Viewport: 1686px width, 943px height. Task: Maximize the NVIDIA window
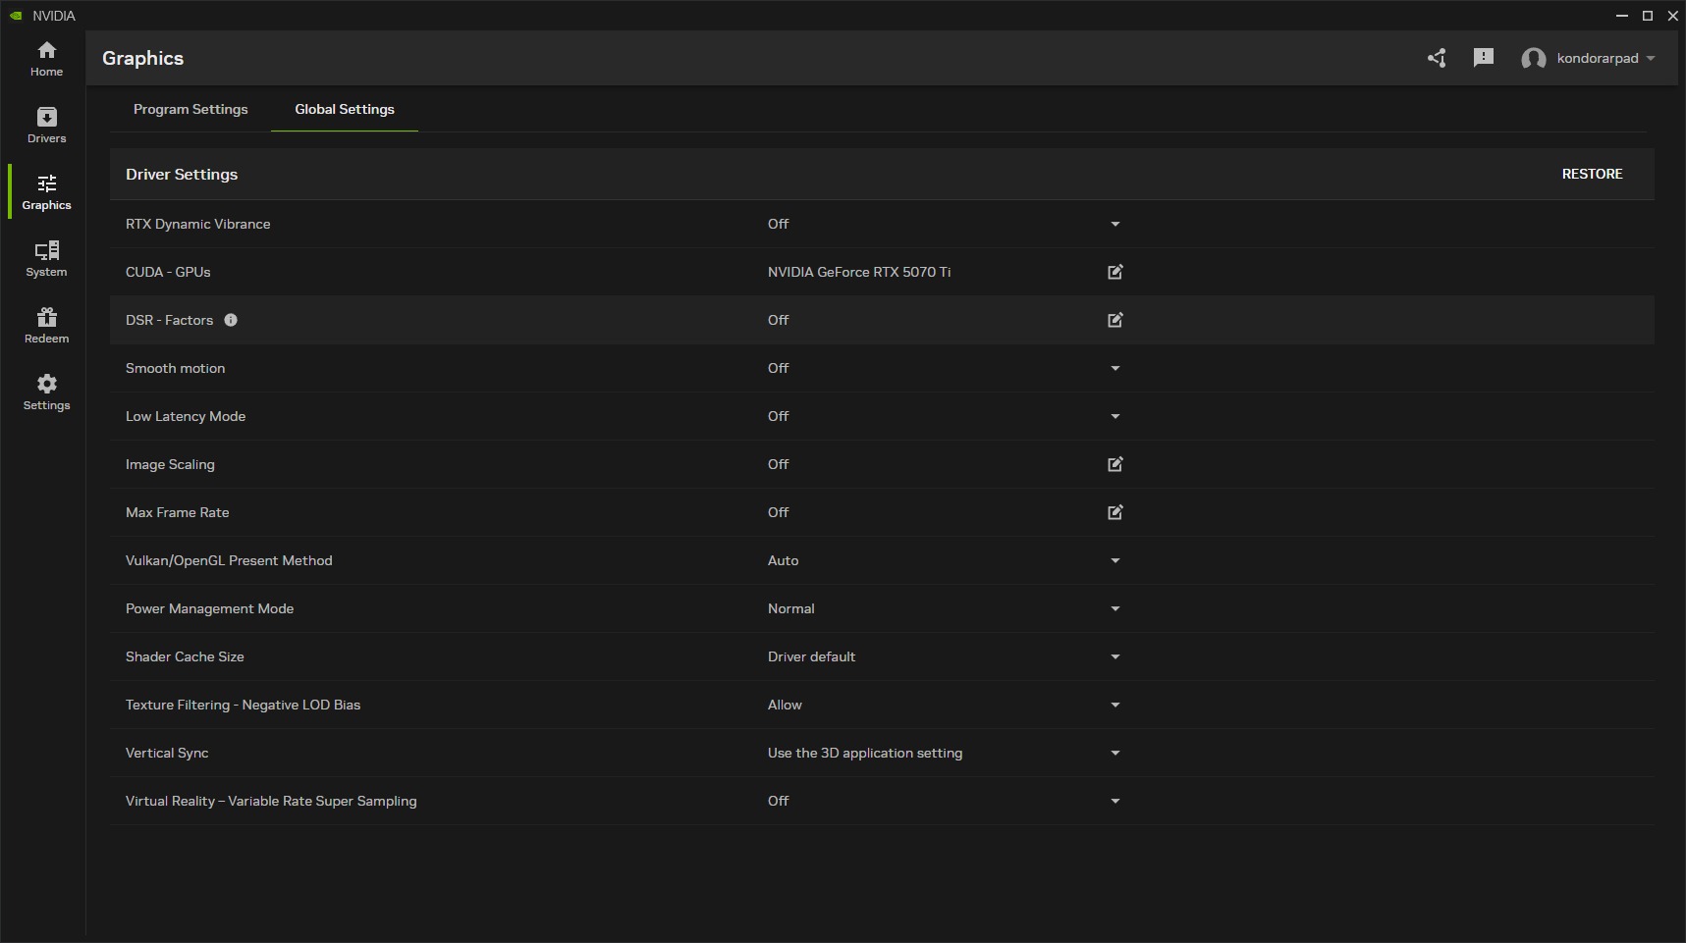tap(1648, 16)
